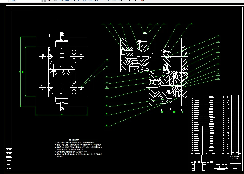Viewport: 244px width, 174px height.
Task: Select part callout number 25
Action: (107, 82)
